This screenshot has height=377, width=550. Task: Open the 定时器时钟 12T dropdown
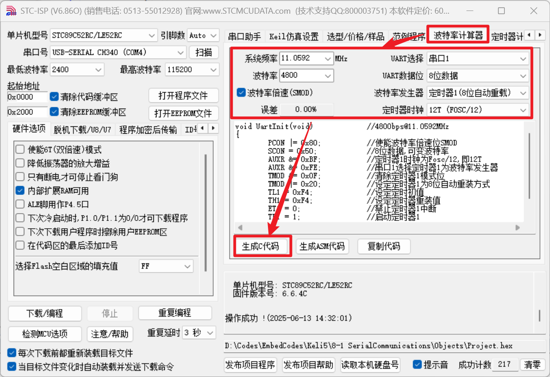pyautogui.click(x=478, y=110)
